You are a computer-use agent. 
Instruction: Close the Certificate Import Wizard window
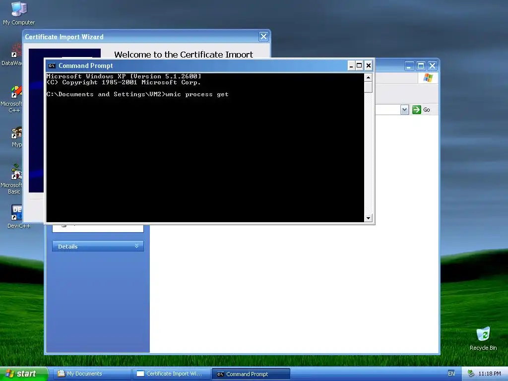[x=264, y=37]
